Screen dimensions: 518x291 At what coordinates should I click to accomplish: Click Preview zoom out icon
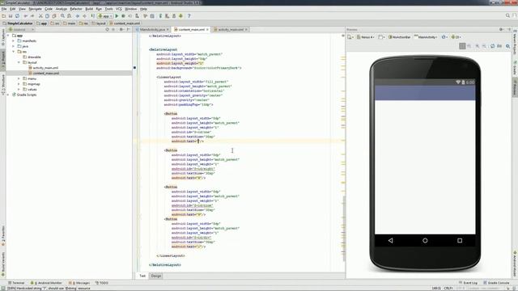[484, 46]
